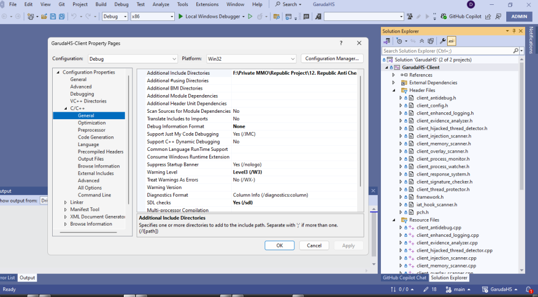Click Show All Files icon in Solution Explorer

[430, 41]
